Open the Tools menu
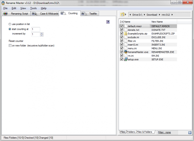194x141 pixels. click(x=33, y=8)
